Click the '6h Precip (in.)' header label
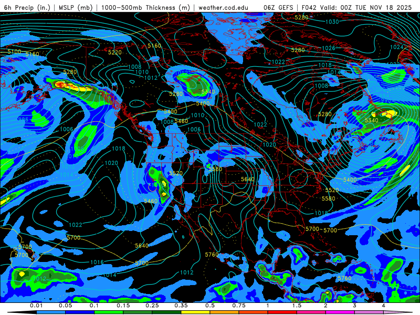 (27, 7)
